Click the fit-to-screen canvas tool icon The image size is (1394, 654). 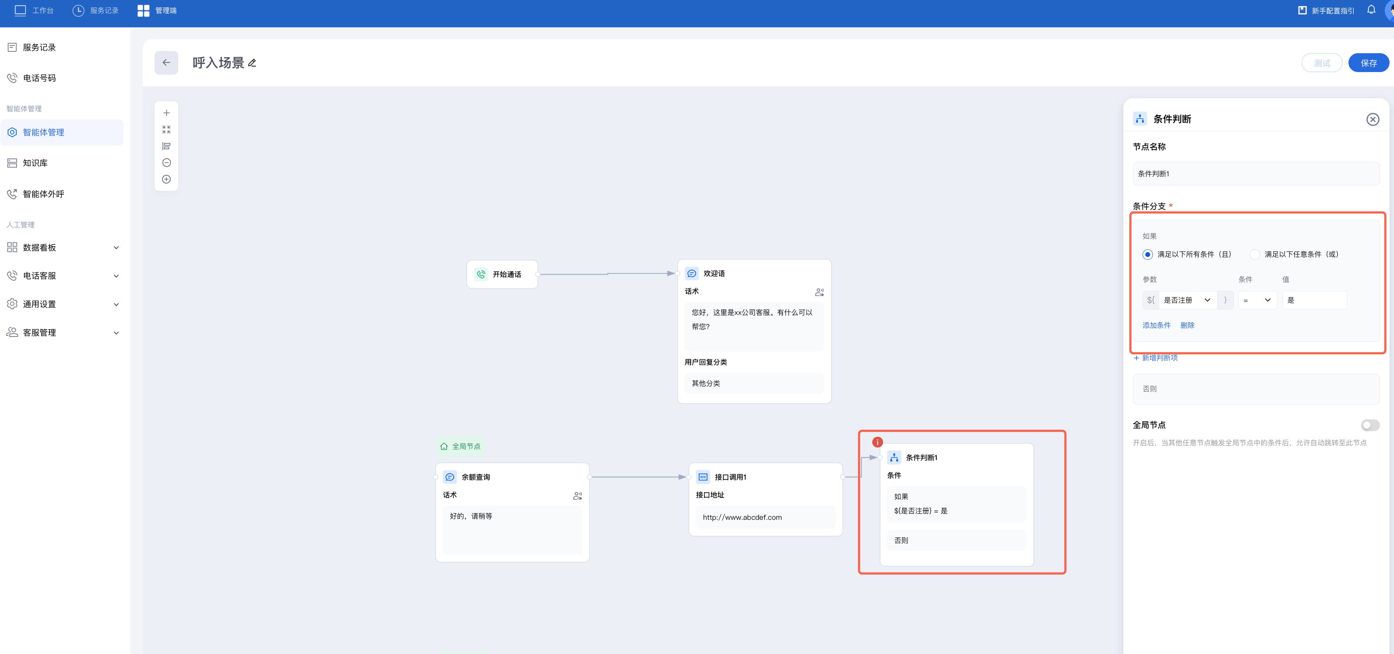[x=166, y=130]
